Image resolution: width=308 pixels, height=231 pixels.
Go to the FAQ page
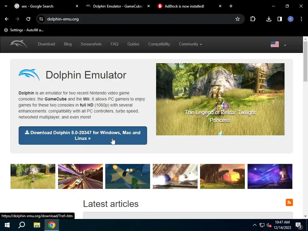pyautogui.click(x=115, y=44)
